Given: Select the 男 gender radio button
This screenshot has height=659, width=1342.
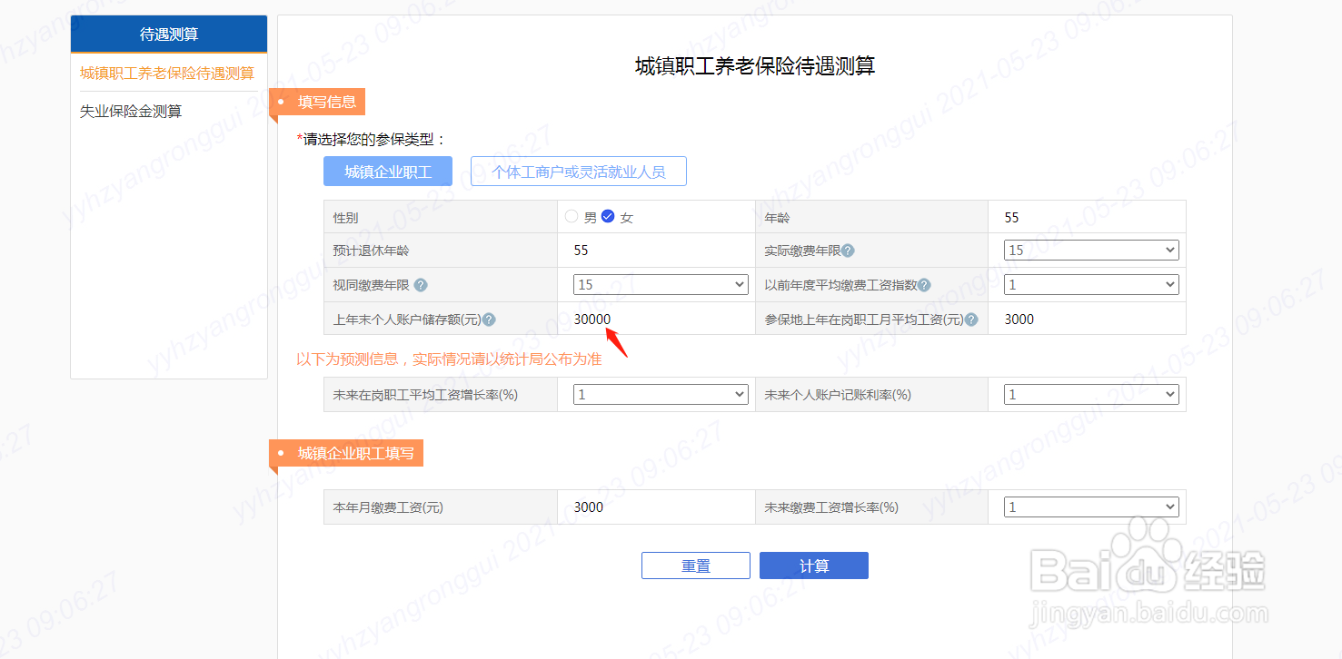Looking at the screenshot, I should tap(572, 216).
